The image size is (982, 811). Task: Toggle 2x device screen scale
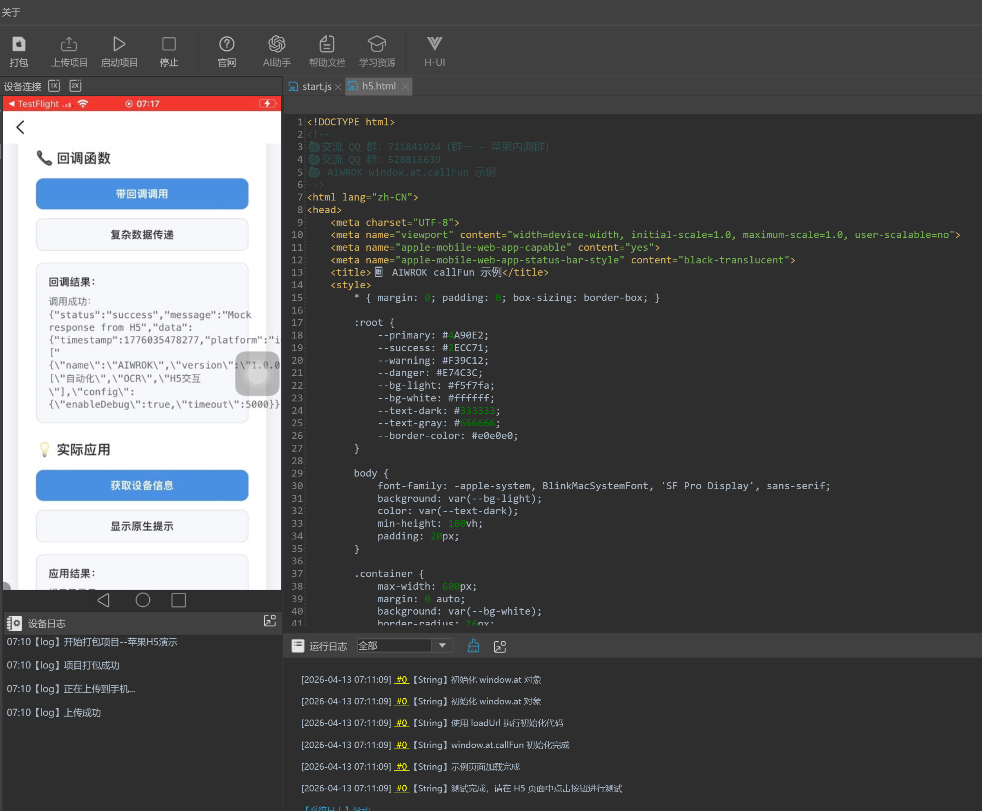pos(75,85)
